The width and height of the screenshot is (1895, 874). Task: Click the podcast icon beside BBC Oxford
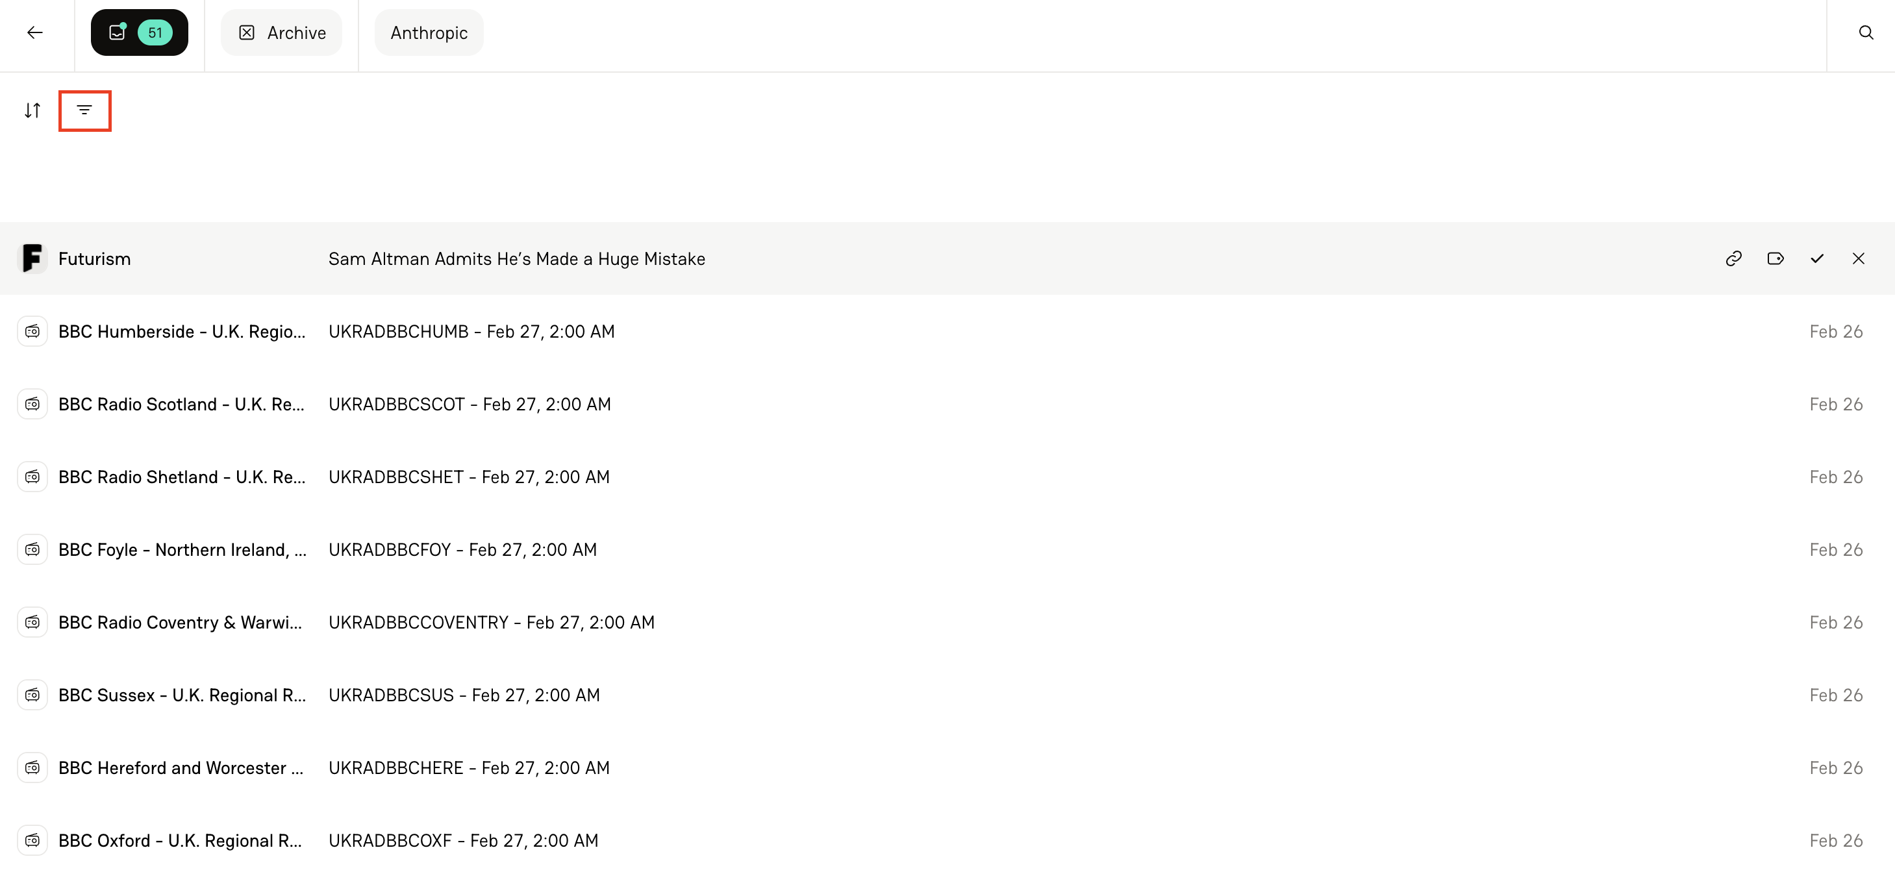click(32, 840)
